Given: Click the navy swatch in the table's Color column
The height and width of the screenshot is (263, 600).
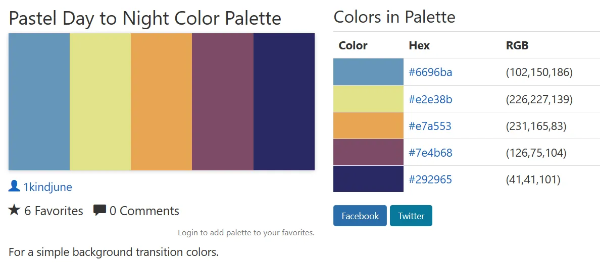Looking at the screenshot, I should click(368, 179).
